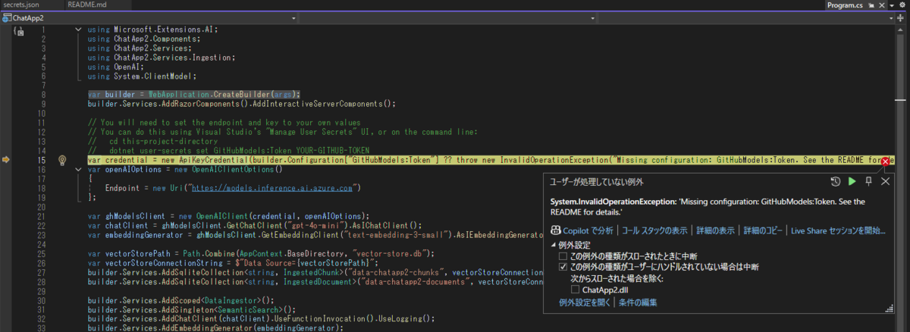
Task: Click the Live Share セッションを開始 link
Action: [x=838, y=230]
